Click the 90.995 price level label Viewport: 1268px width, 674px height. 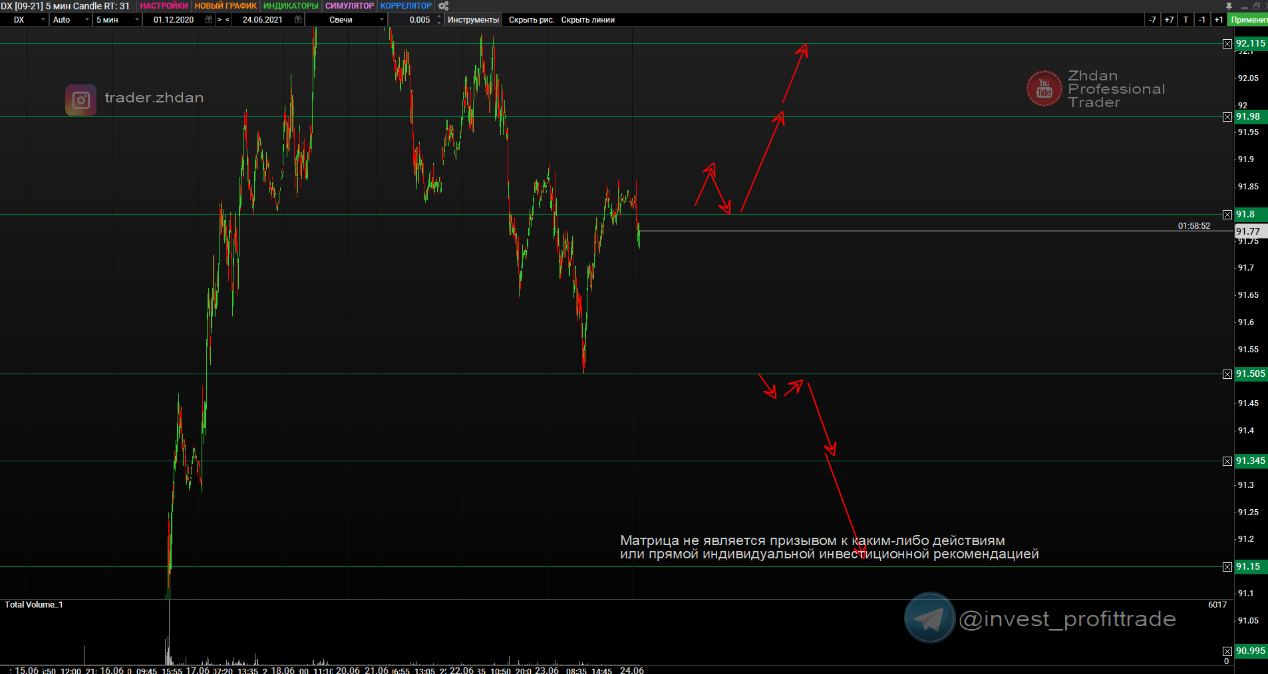tap(1251, 651)
